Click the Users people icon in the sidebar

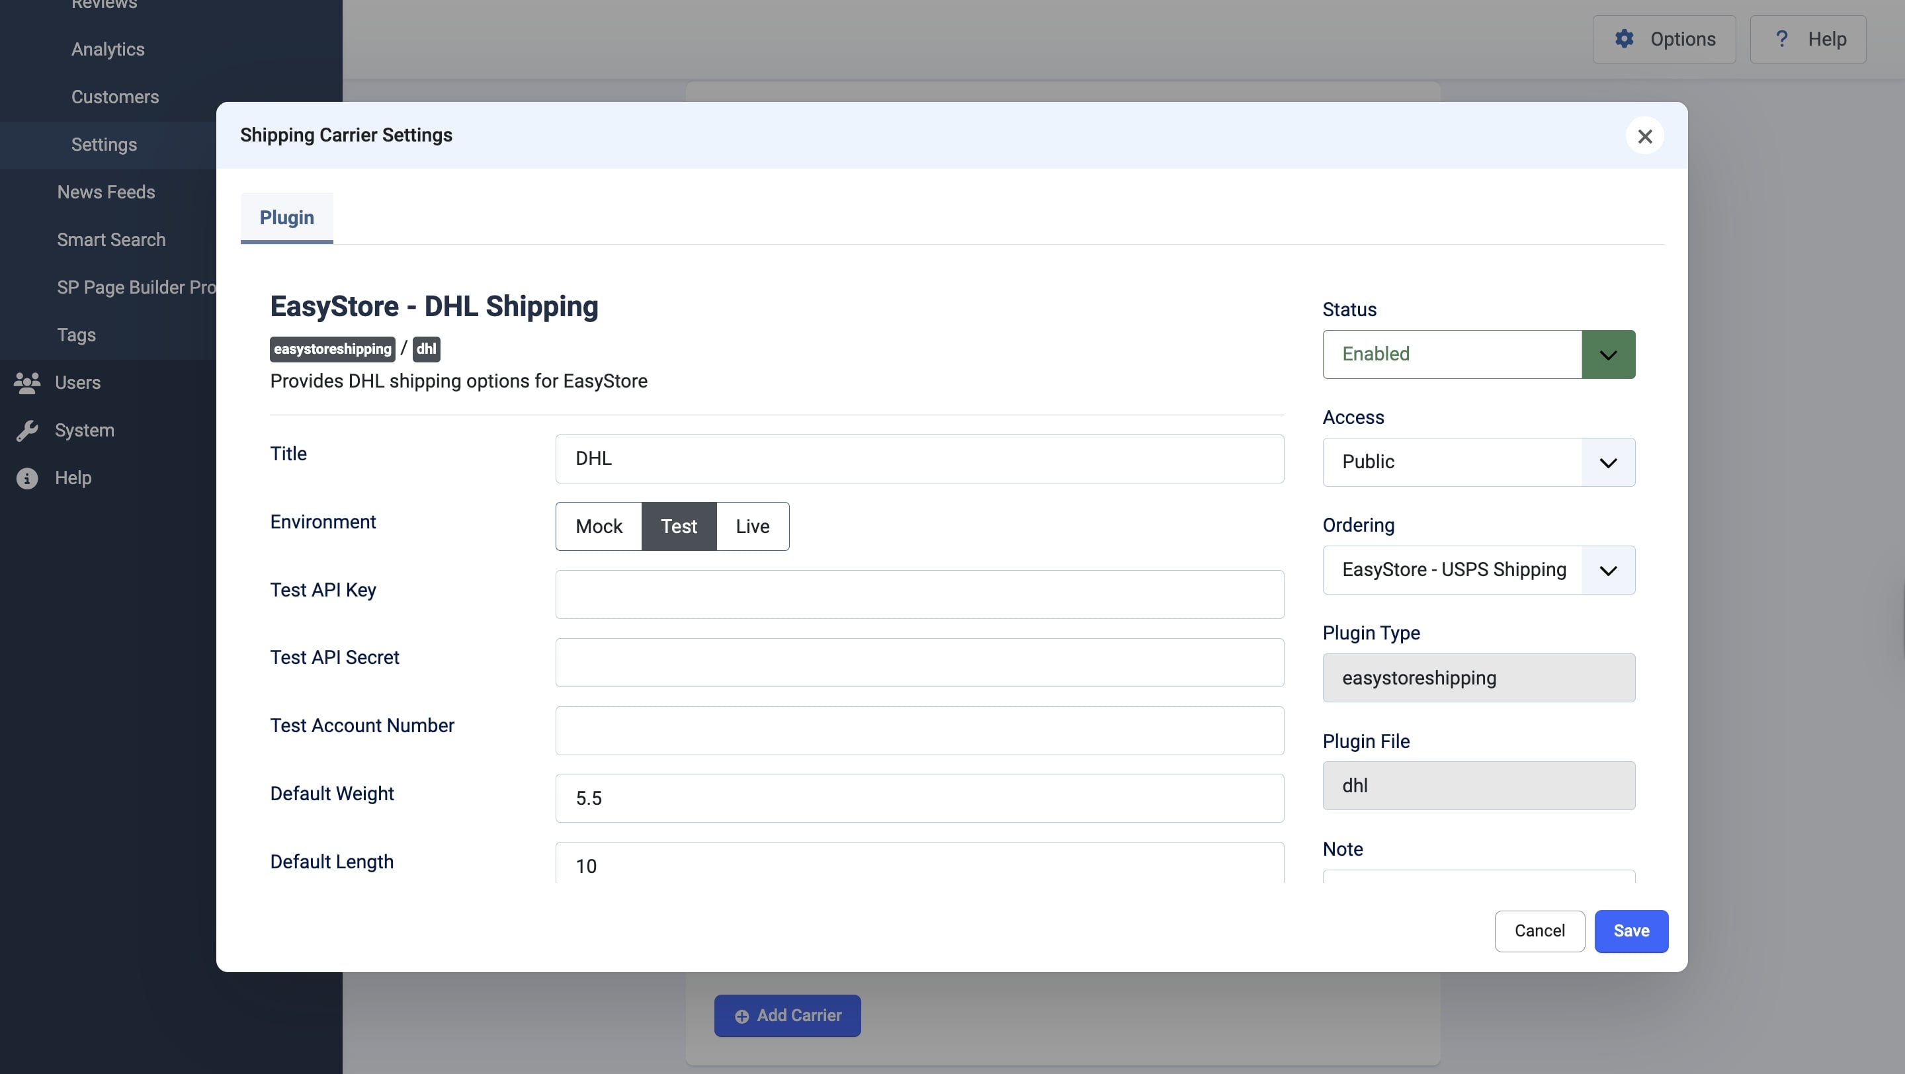click(26, 383)
